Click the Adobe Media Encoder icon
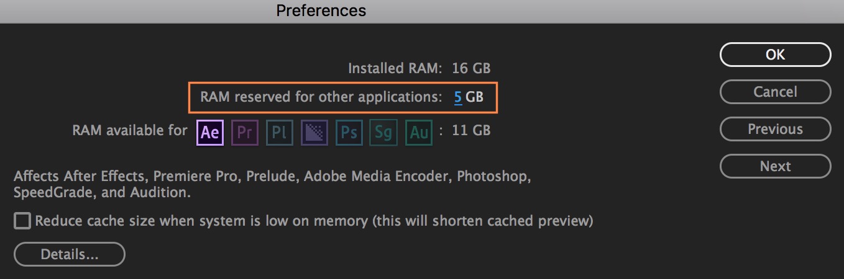The width and height of the screenshot is (844, 279). point(314,132)
